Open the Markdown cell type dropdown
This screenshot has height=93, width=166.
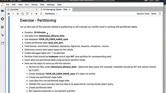tap(51, 14)
